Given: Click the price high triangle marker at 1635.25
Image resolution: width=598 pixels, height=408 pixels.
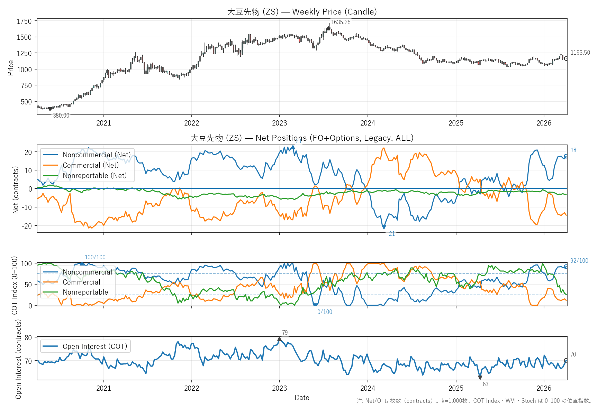Looking at the screenshot, I should (x=328, y=28).
